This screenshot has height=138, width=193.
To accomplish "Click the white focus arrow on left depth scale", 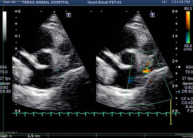I will pyautogui.click(x=13, y=68).
